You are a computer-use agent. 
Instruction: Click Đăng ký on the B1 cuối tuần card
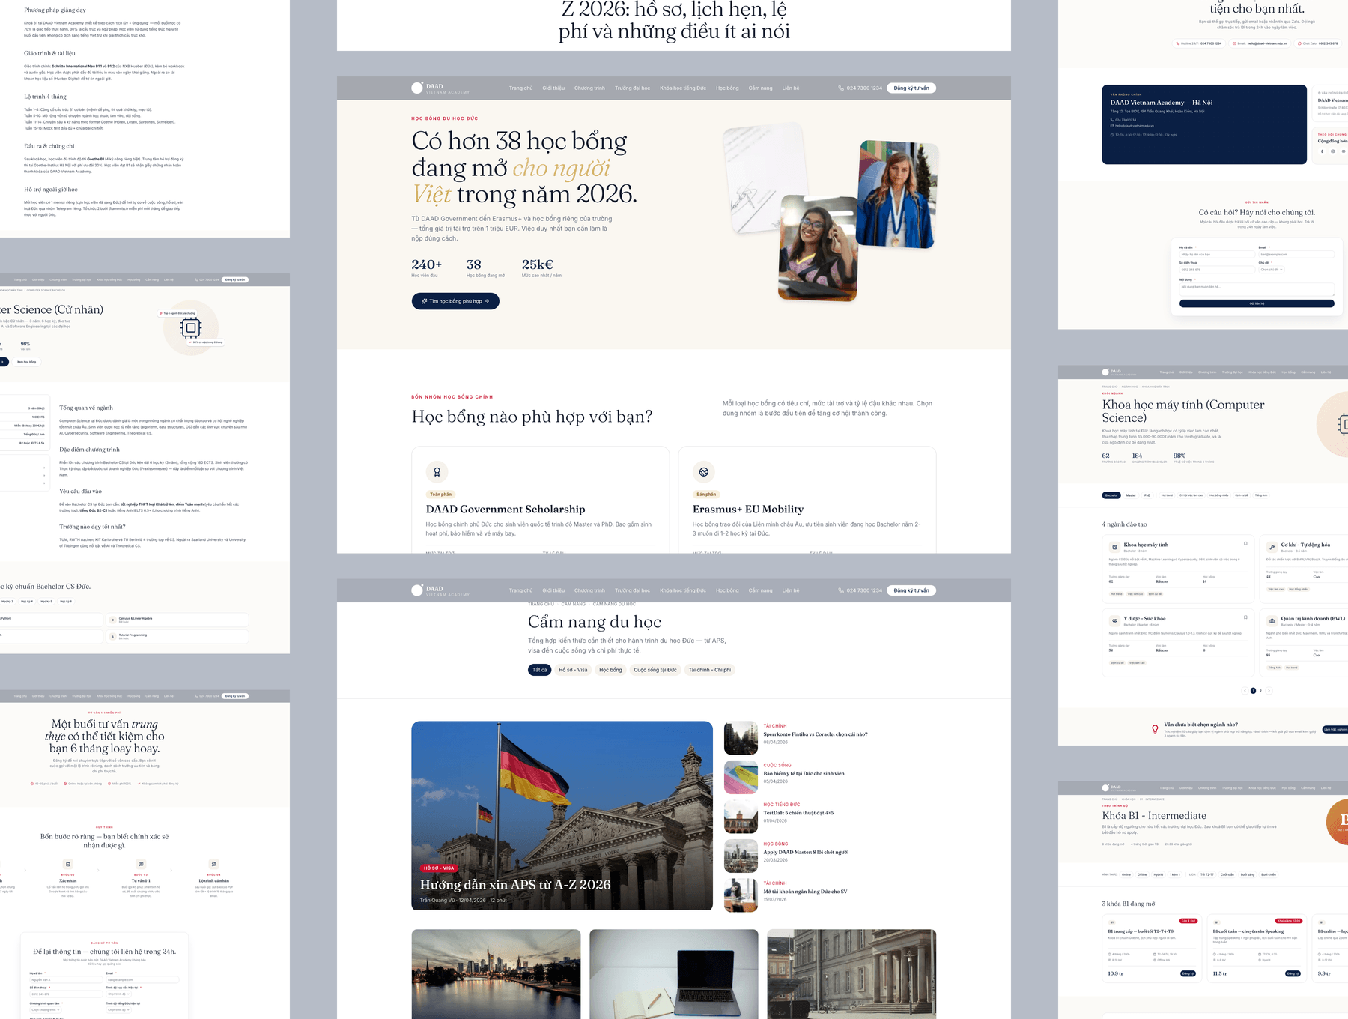[x=1293, y=974]
